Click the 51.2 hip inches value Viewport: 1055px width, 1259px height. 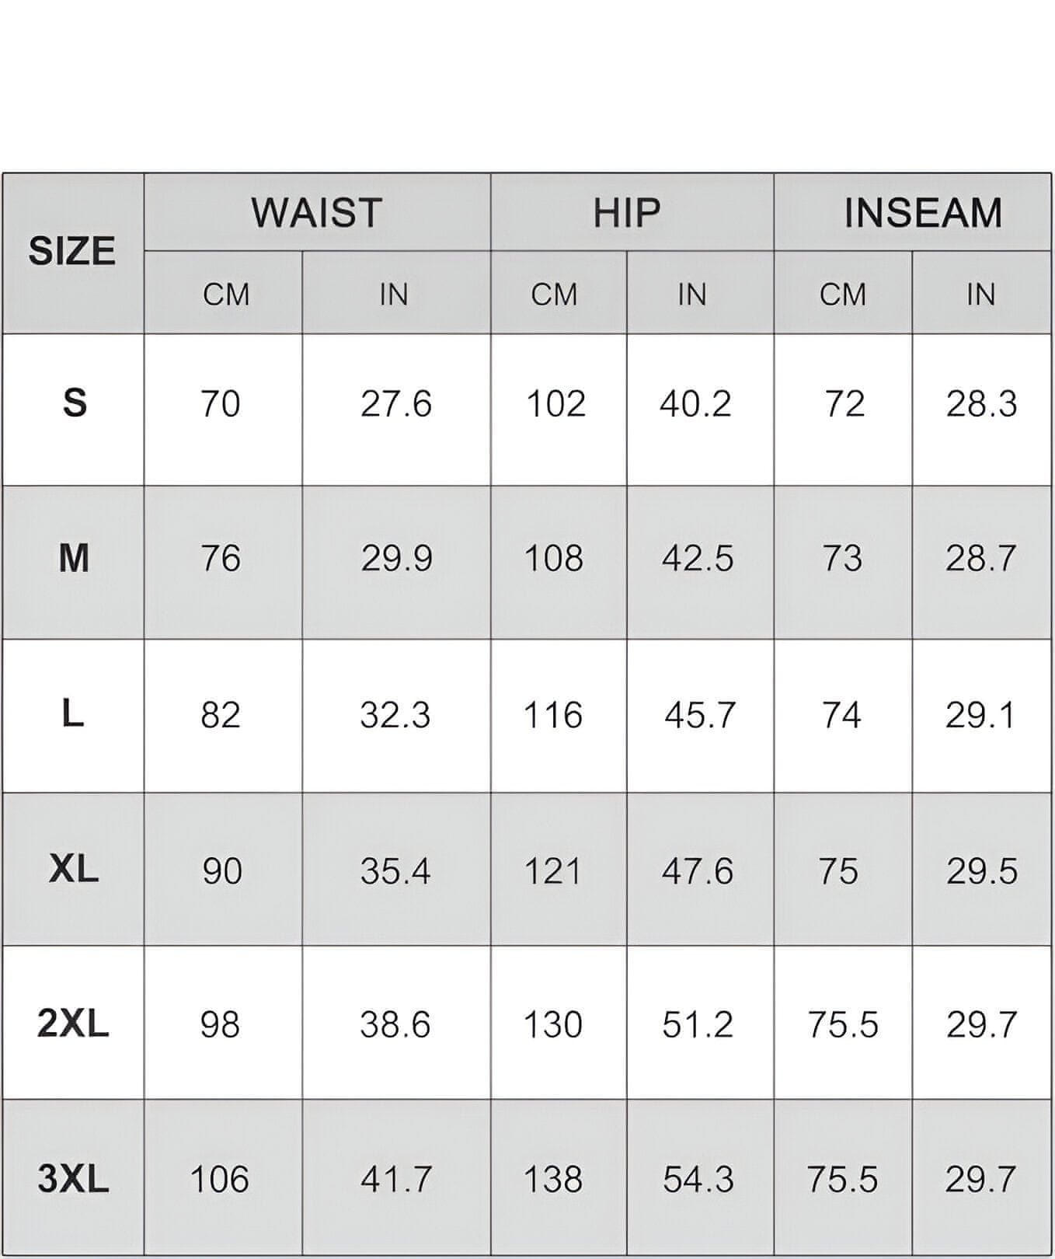point(698,1025)
